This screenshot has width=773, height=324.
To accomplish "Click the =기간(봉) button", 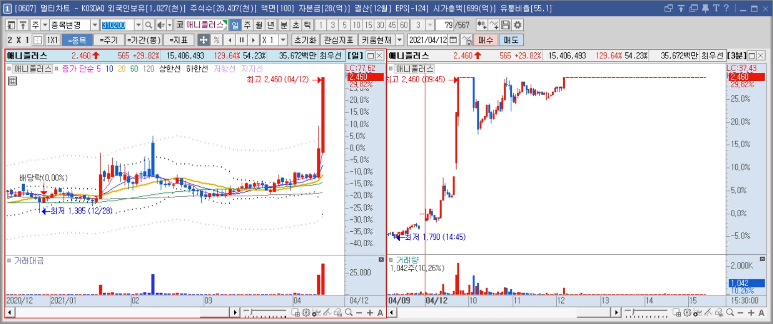I will 144,40.
